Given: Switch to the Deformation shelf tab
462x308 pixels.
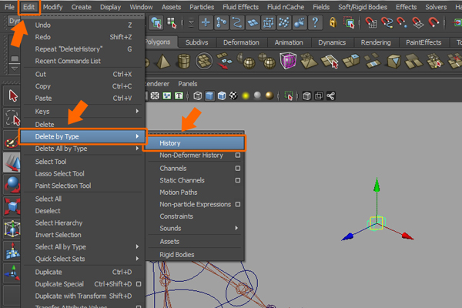Looking at the screenshot, I should point(241,42).
